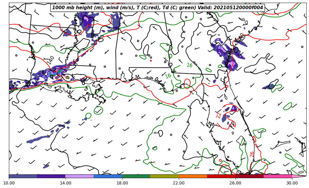Viewport: 309px width, 188px height.
Task: Click the red 22 temperature contour label
Action: [219, 116]
